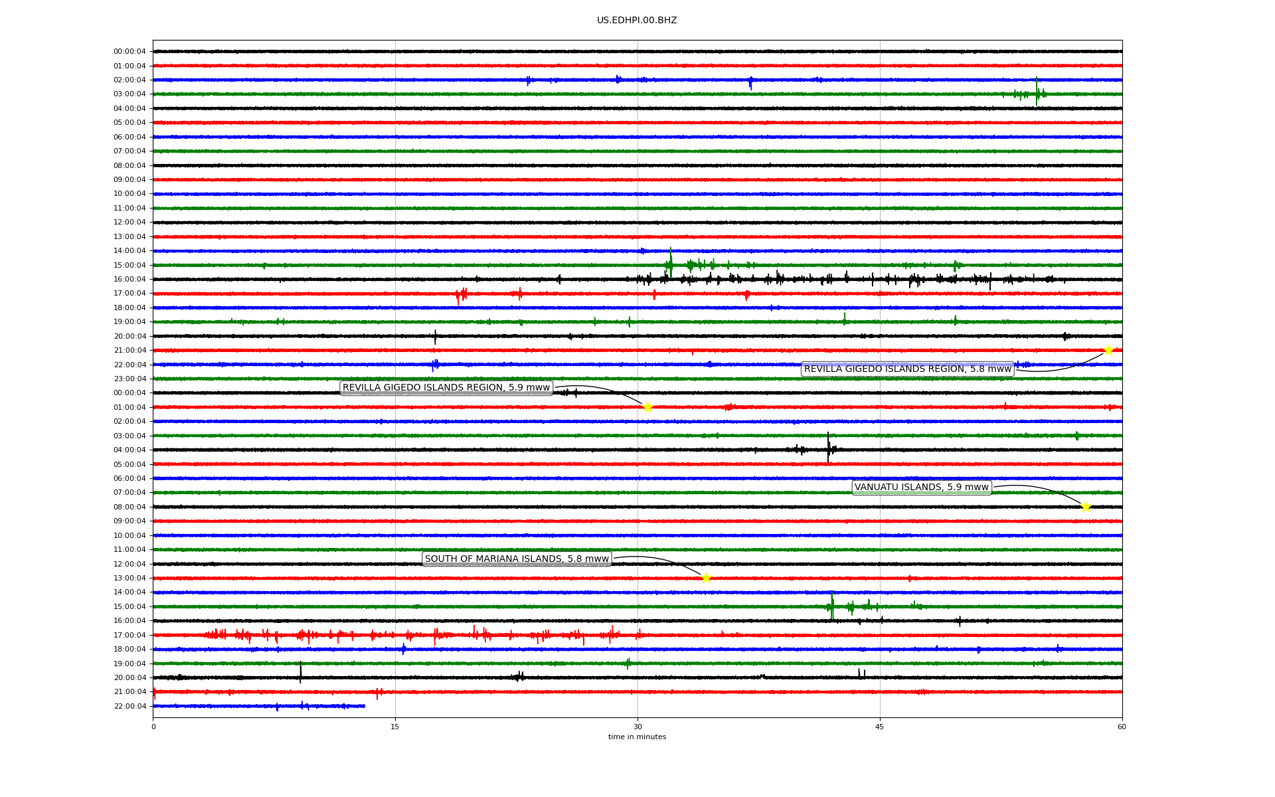Click the 'time in minutes' axis label
This screenshot has height=797, width=1275.
(x=637, y=737)
